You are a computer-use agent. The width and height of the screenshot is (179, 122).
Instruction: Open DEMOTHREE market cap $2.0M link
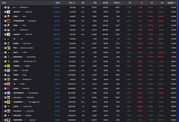58,120
